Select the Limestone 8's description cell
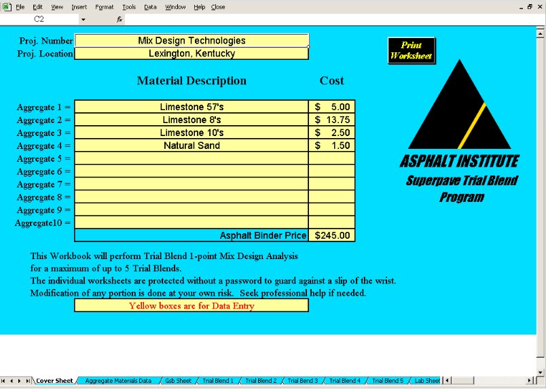The width and height of the screenshot is (546, 389). click(x=192, y=120)
